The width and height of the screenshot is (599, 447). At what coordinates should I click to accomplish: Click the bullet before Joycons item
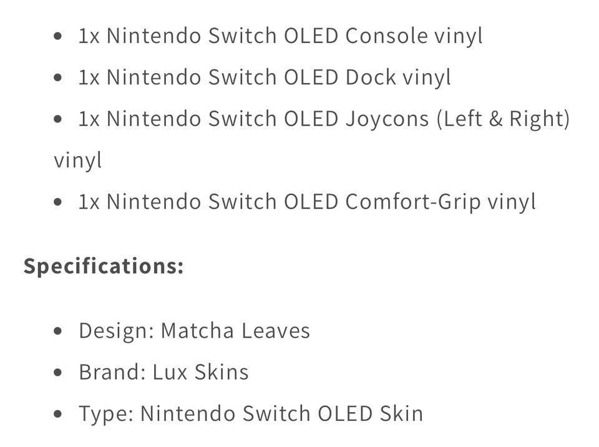tap(57, 119)
